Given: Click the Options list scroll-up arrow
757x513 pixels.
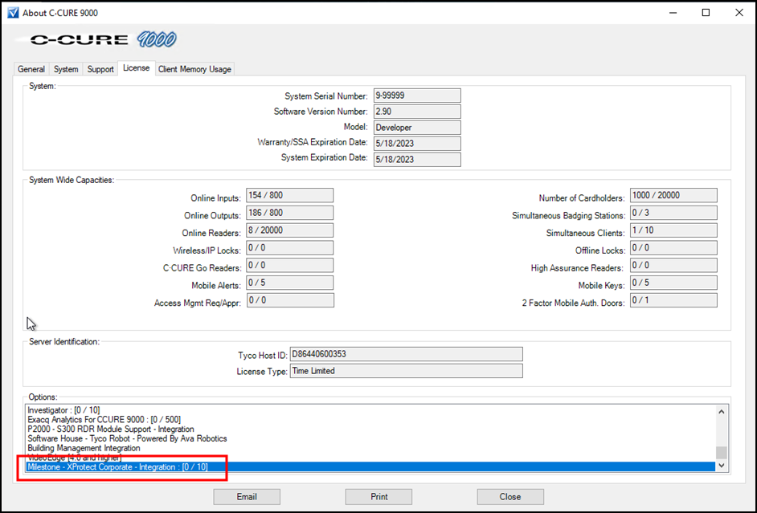Looking at the screenshot, I should tap(721, 412).
